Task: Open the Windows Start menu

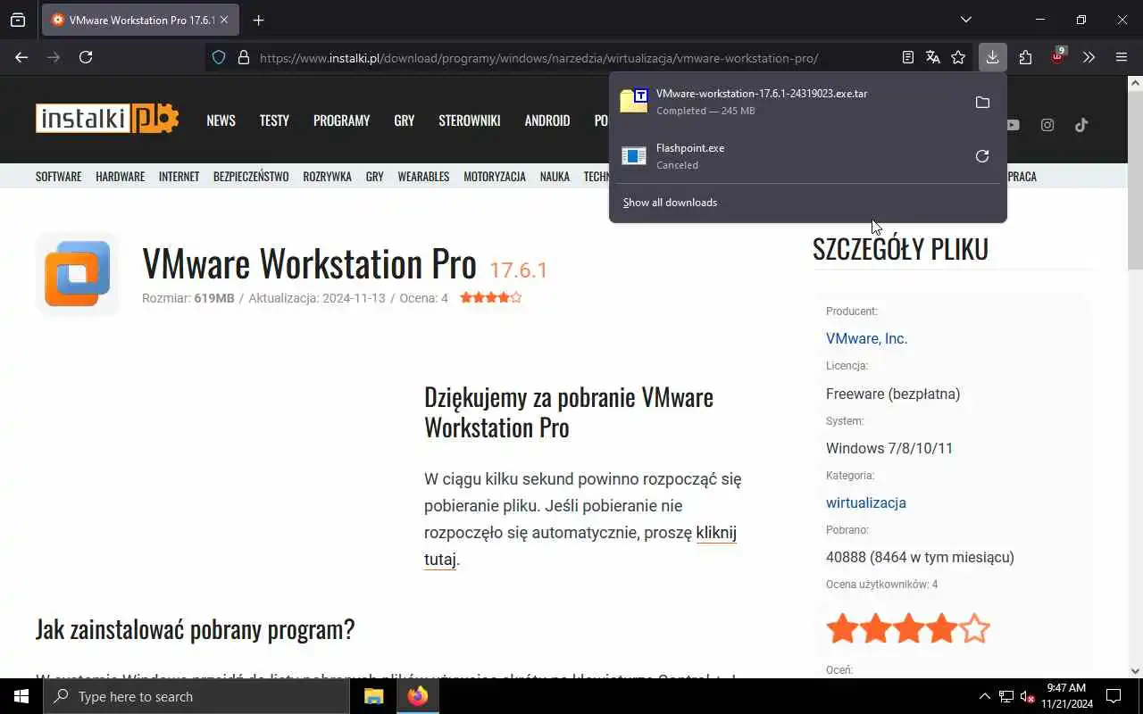Action: 21,696
